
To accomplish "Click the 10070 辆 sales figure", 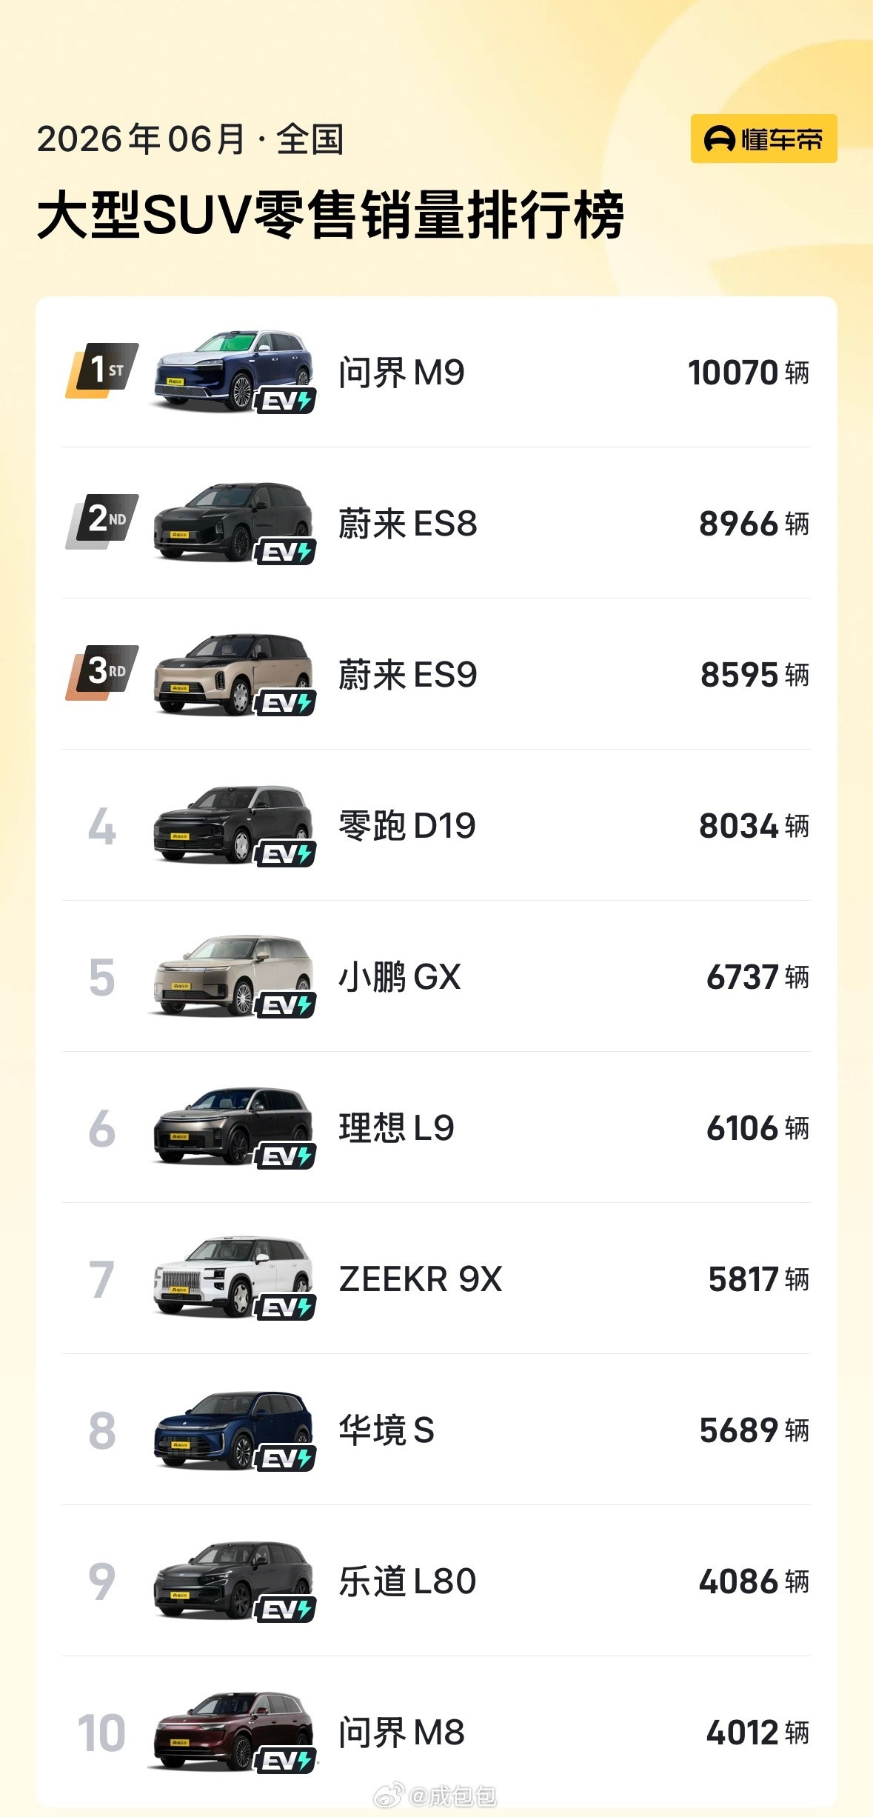I will [749, 372].
